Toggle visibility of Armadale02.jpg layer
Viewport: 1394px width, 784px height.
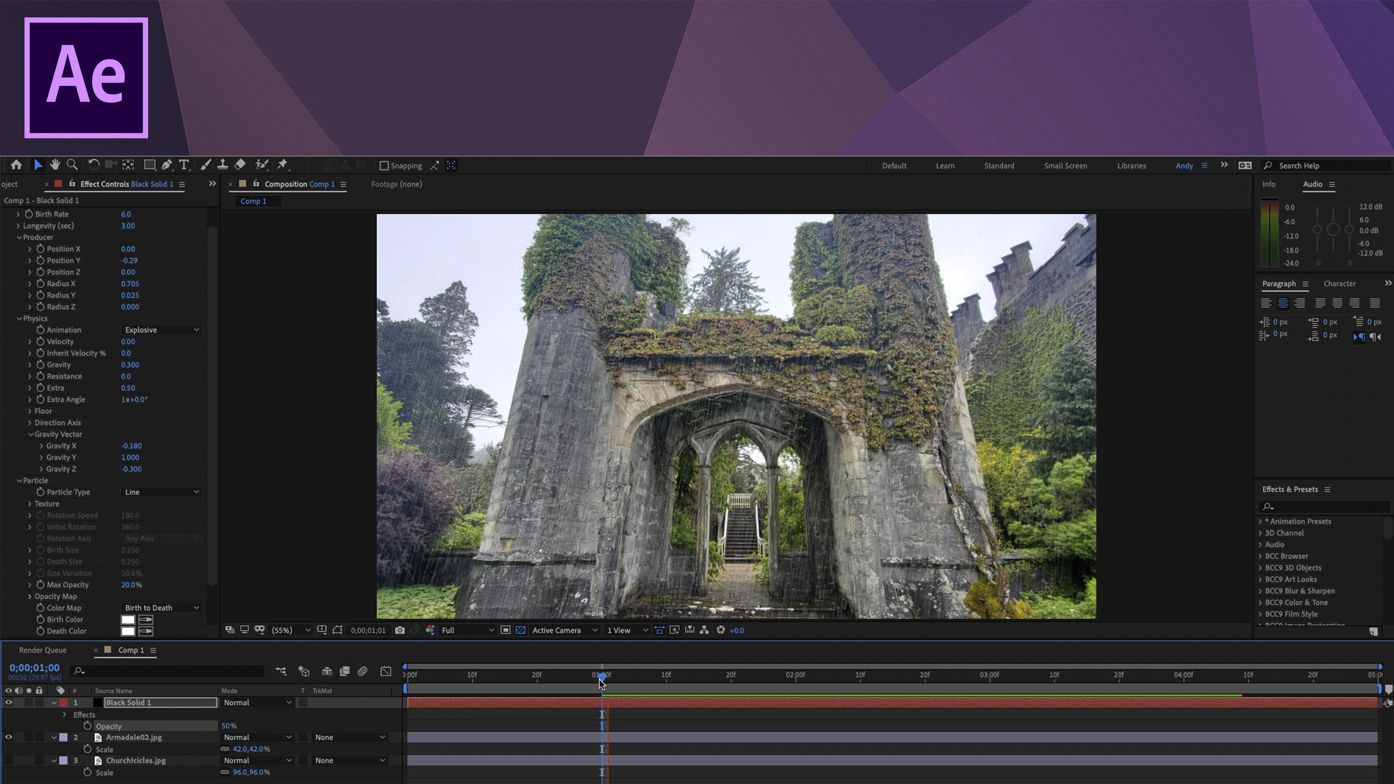(x=8, y=737)
